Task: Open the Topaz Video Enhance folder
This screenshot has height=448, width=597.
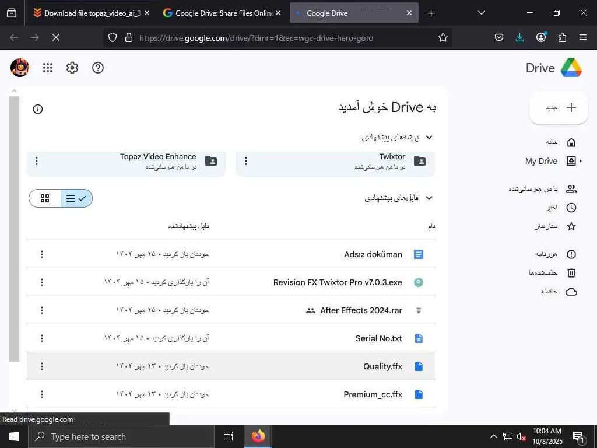Action: coord(126,164)
